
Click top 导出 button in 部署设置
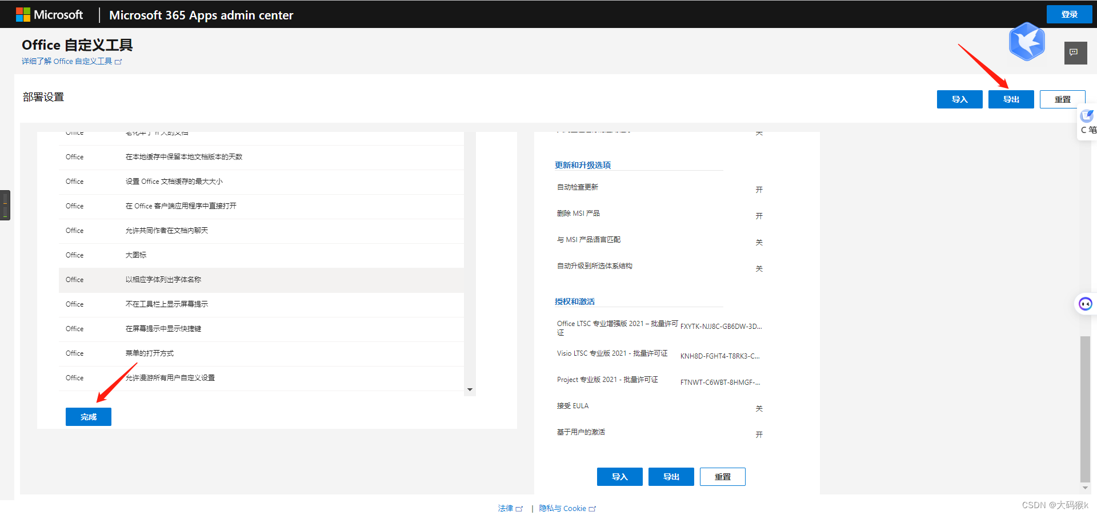click(x=1011, y=99)
